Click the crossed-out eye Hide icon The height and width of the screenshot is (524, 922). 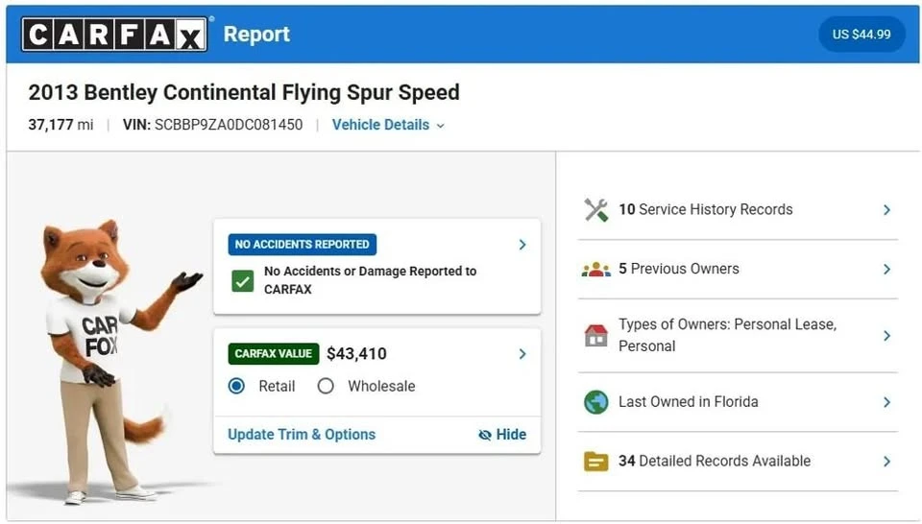pos(484,435)
